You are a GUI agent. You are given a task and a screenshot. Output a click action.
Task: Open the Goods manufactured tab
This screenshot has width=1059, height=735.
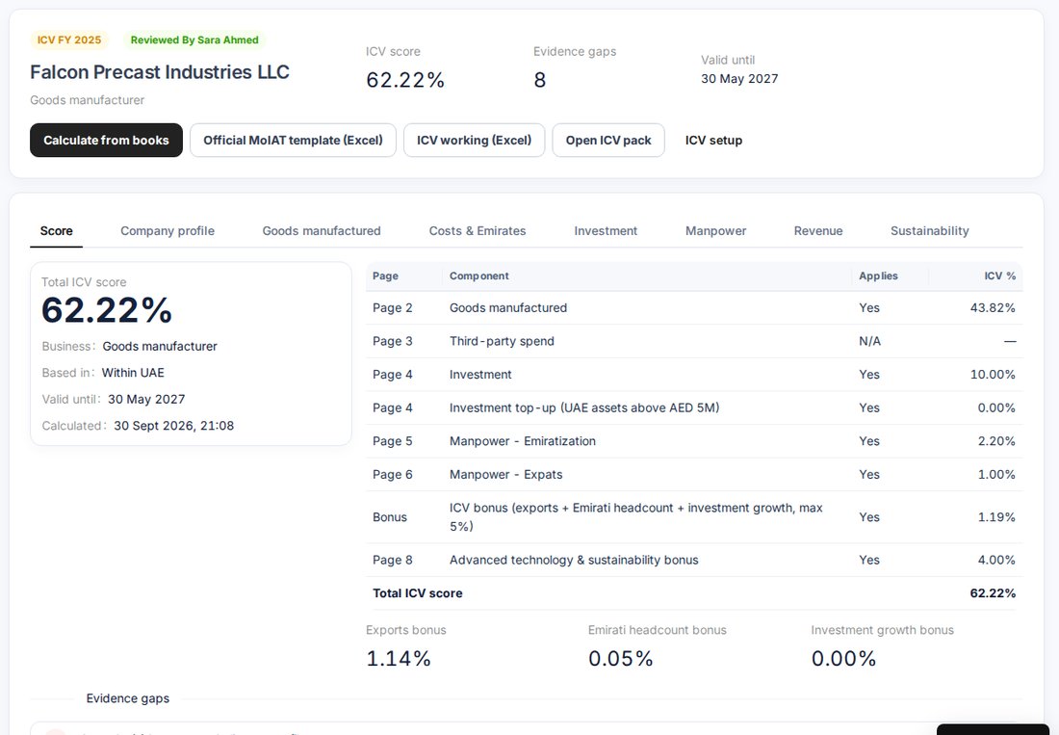[x=322, y=231]
